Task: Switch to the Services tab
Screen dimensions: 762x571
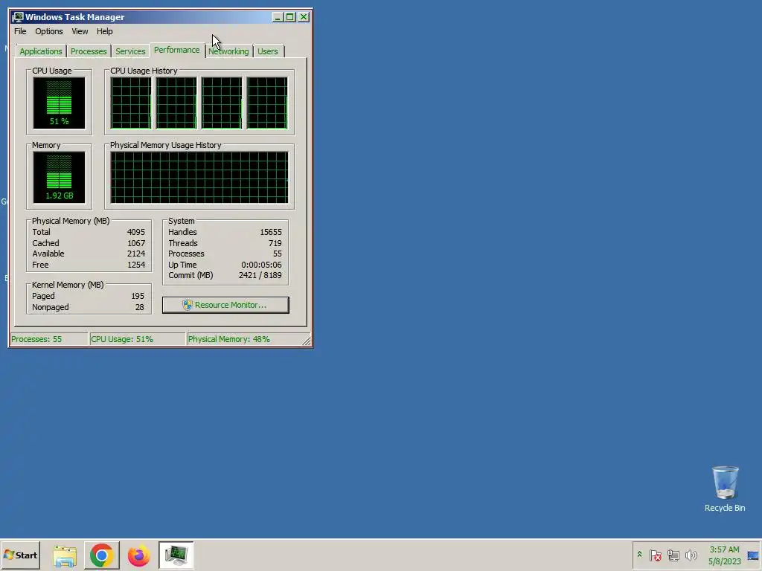Action: click(130, 51)
